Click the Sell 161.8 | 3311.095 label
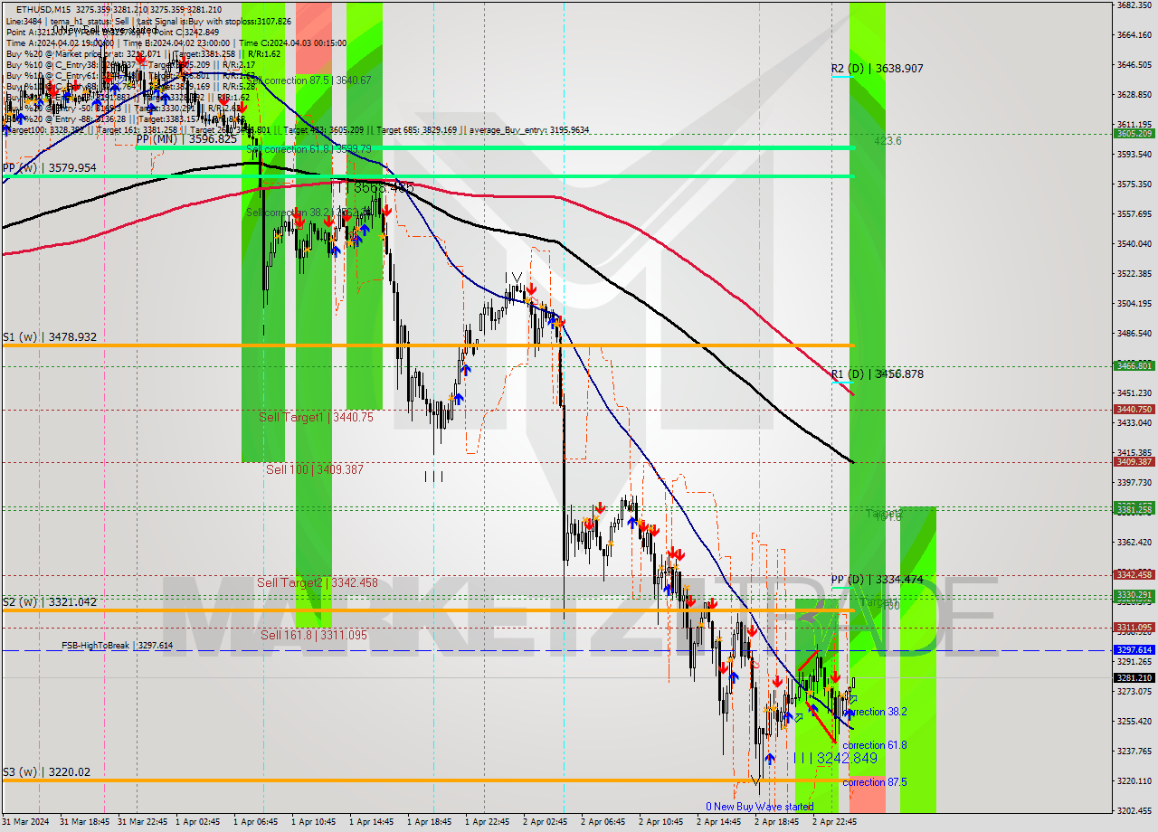This screenshot has height=832, width=1158. pos(312,636)
